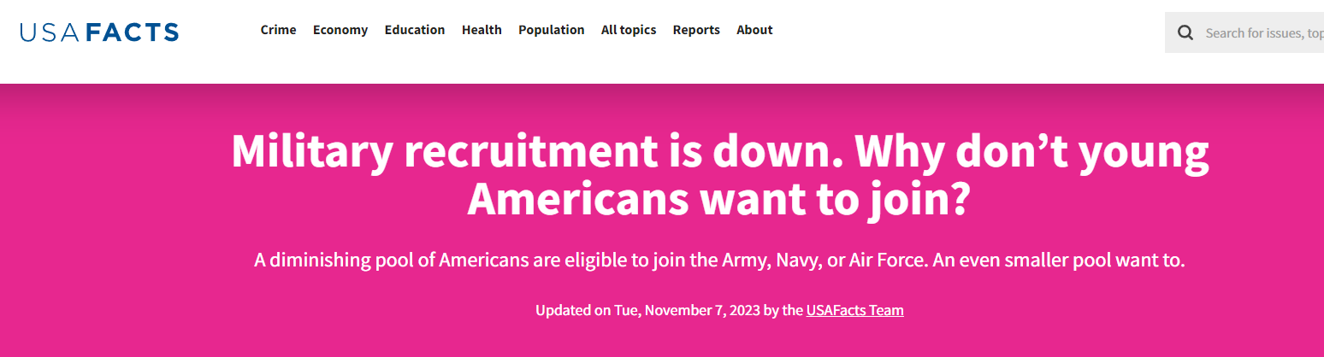Click the word 'Army' in the subtitle
The height and width of the screenshot is (357, 1324).
[x=746, y=260]
